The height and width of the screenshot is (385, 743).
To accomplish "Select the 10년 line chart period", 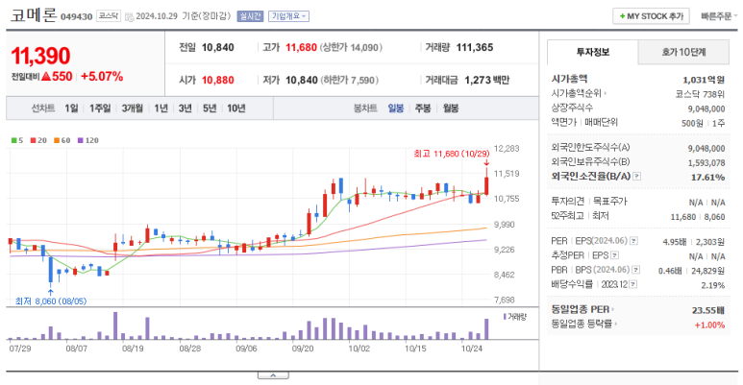I will click(x=236, y=108).
